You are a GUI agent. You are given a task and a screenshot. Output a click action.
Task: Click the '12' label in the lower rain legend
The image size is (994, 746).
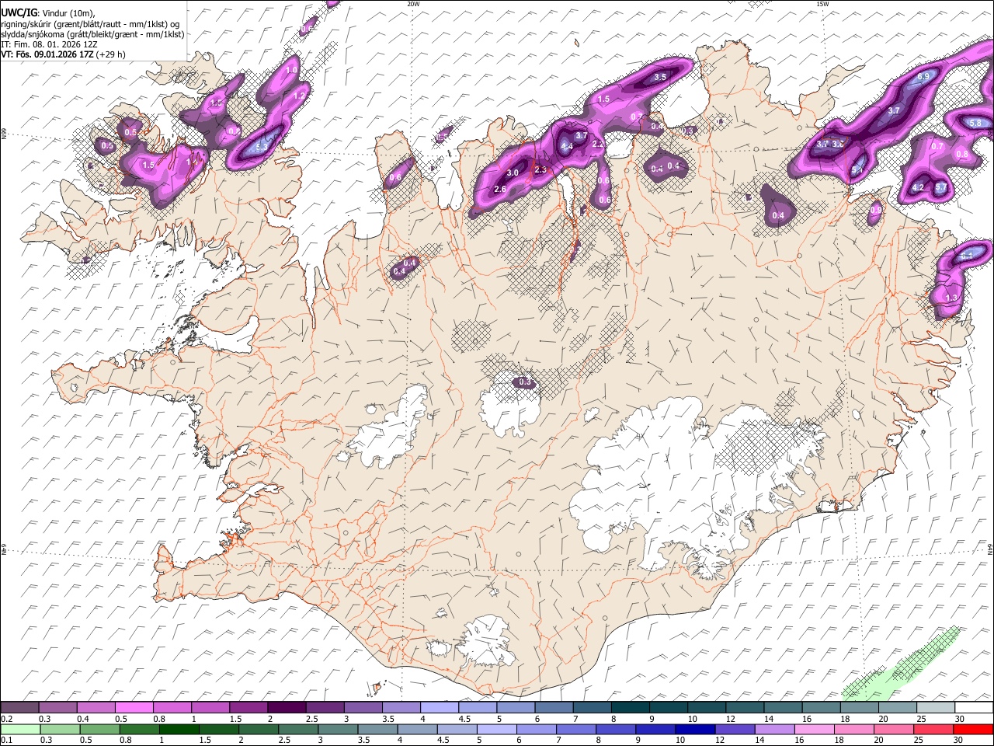tap(721, 740)
